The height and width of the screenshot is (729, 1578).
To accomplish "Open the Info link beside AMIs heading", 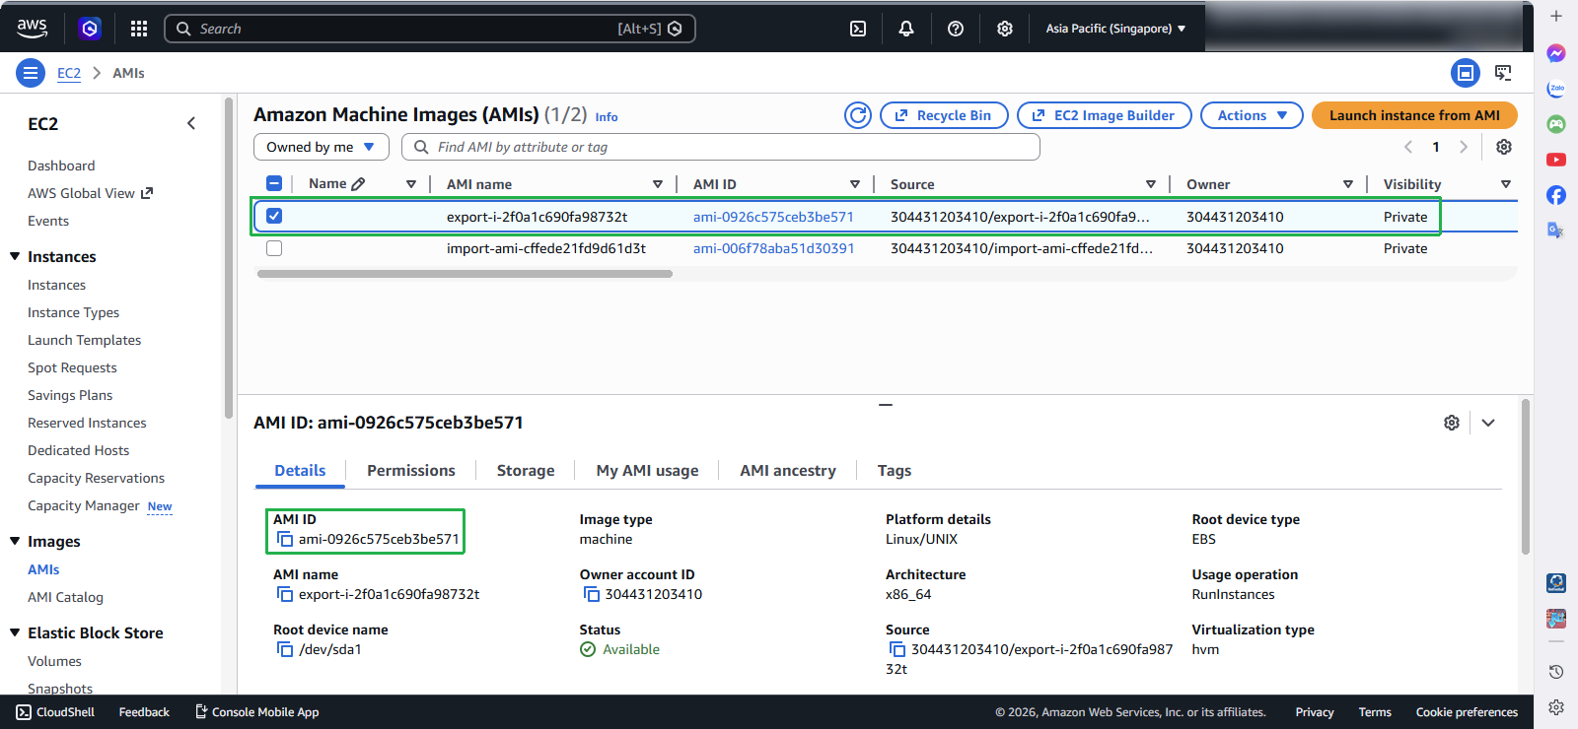I will tap(607, 117).
